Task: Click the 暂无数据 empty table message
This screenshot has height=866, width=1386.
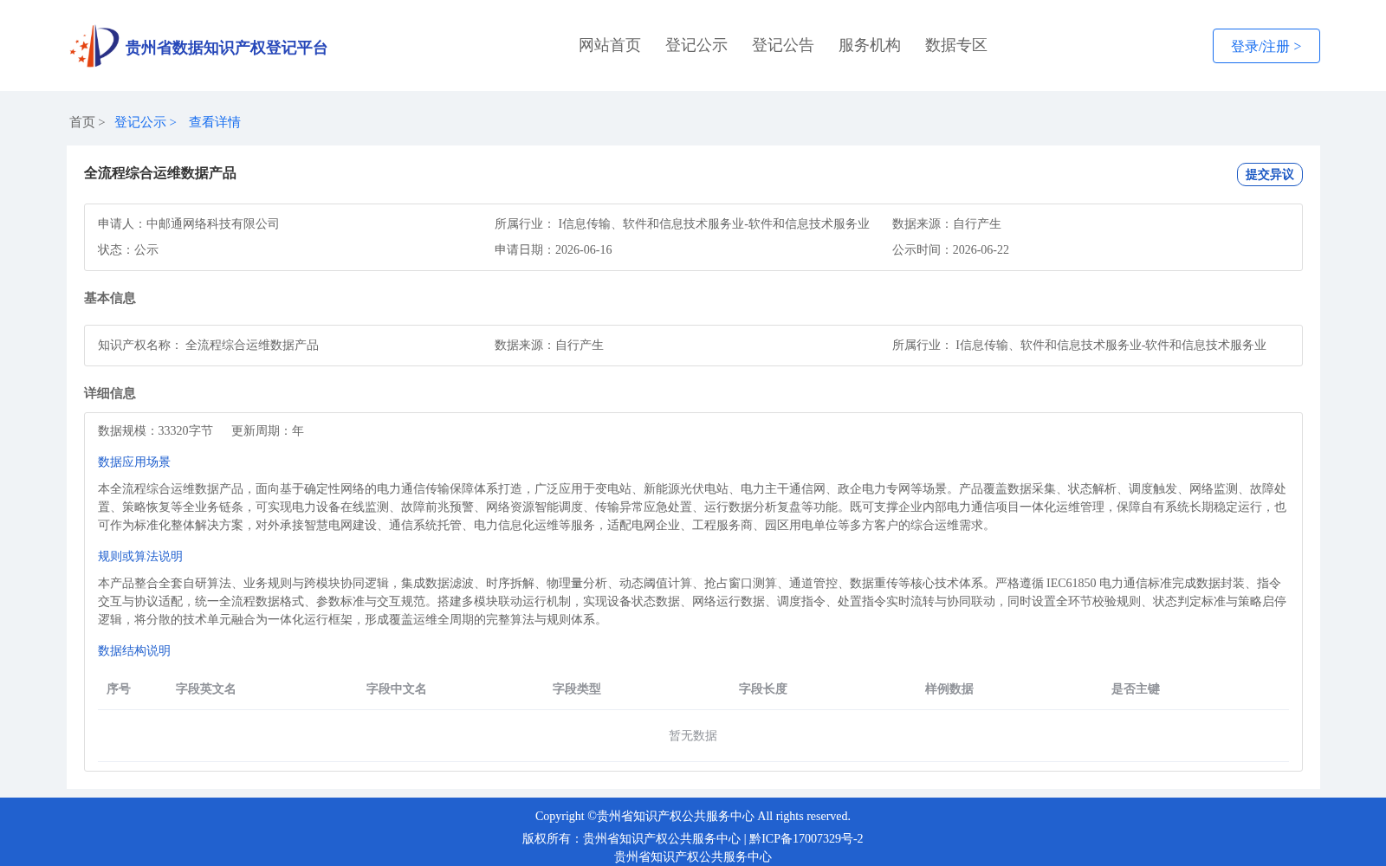Action: click(x=693, y=735)
